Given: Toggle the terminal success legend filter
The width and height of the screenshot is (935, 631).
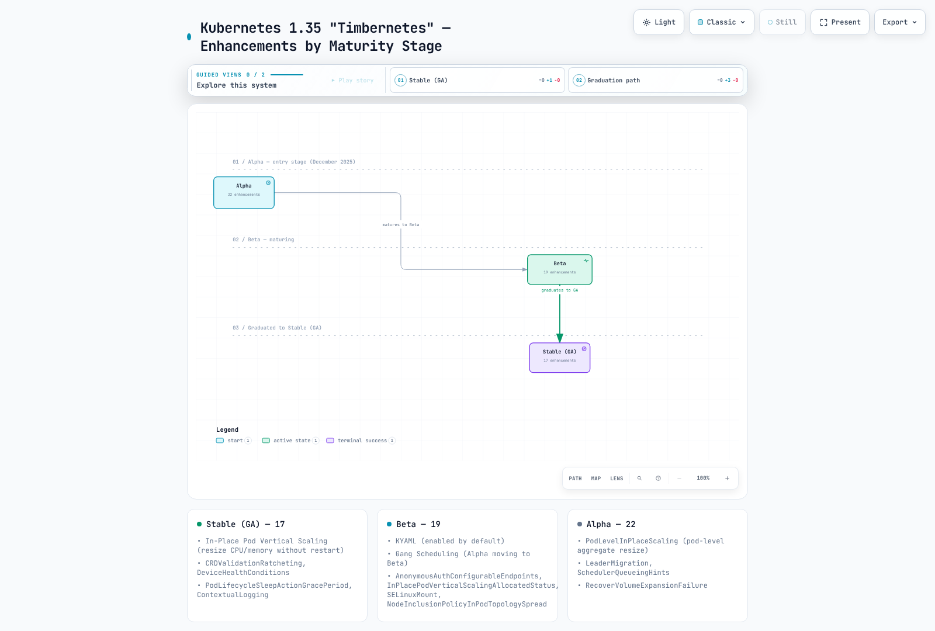Looking at the screenshot, I should point(361,441).
